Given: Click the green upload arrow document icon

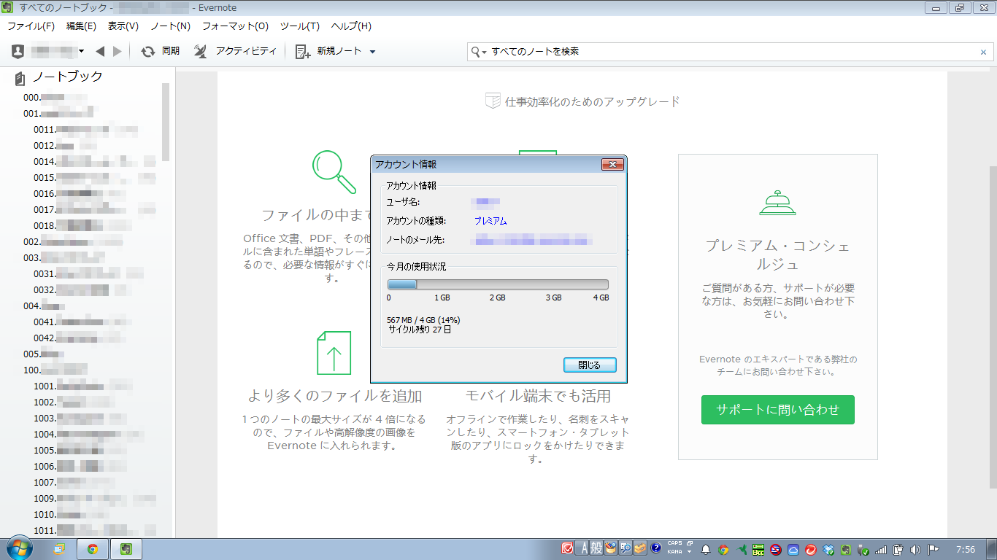Looking at the screenshot, I should (x=334, y=352).
